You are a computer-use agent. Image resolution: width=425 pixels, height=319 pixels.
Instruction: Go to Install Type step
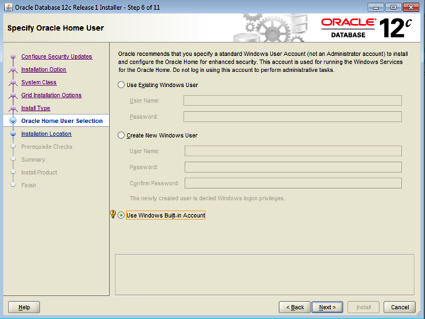pyautogui.click(x=35, y=108)
